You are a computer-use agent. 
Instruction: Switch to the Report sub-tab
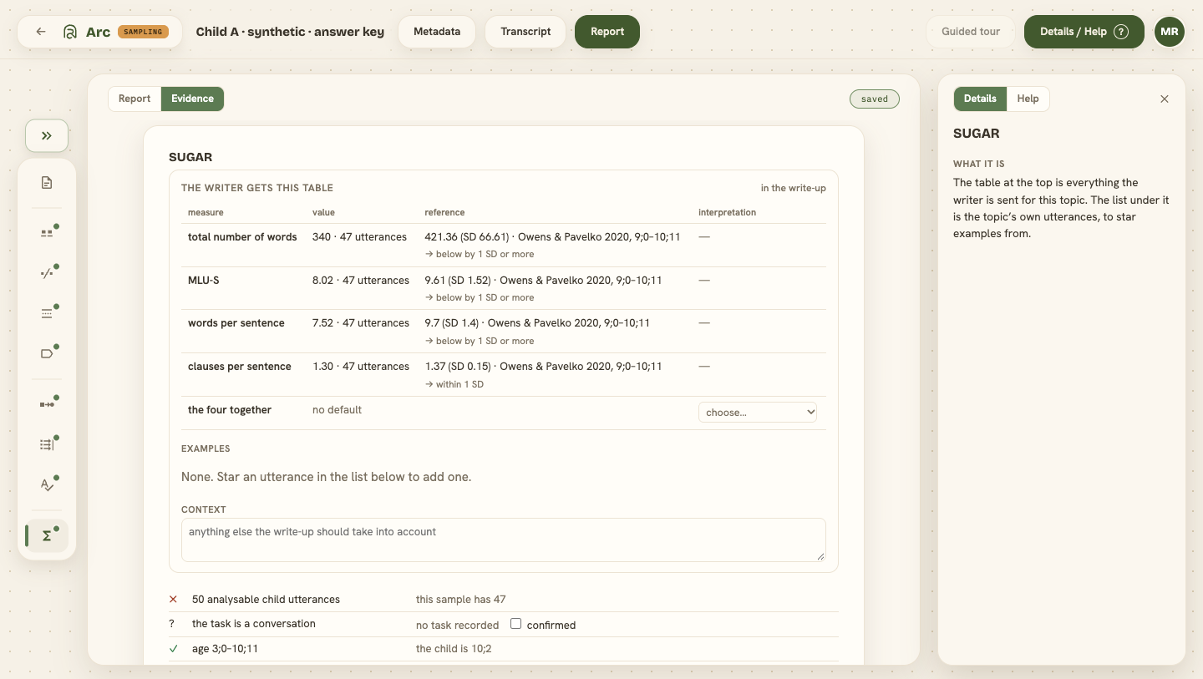135,99
